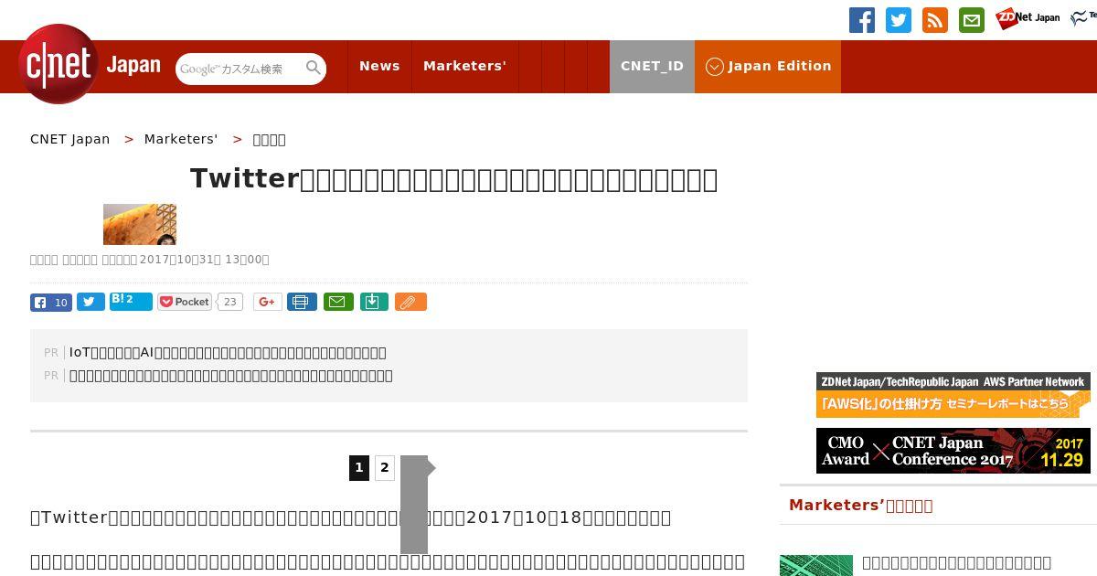
Task: Open the green mail newsletter icon in header
Action: [x=972, y=20]
